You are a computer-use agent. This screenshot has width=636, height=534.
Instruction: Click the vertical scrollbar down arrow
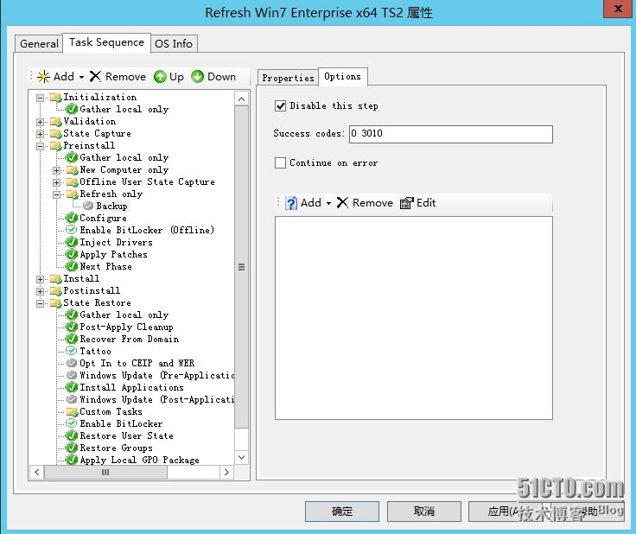pos(241,457)
